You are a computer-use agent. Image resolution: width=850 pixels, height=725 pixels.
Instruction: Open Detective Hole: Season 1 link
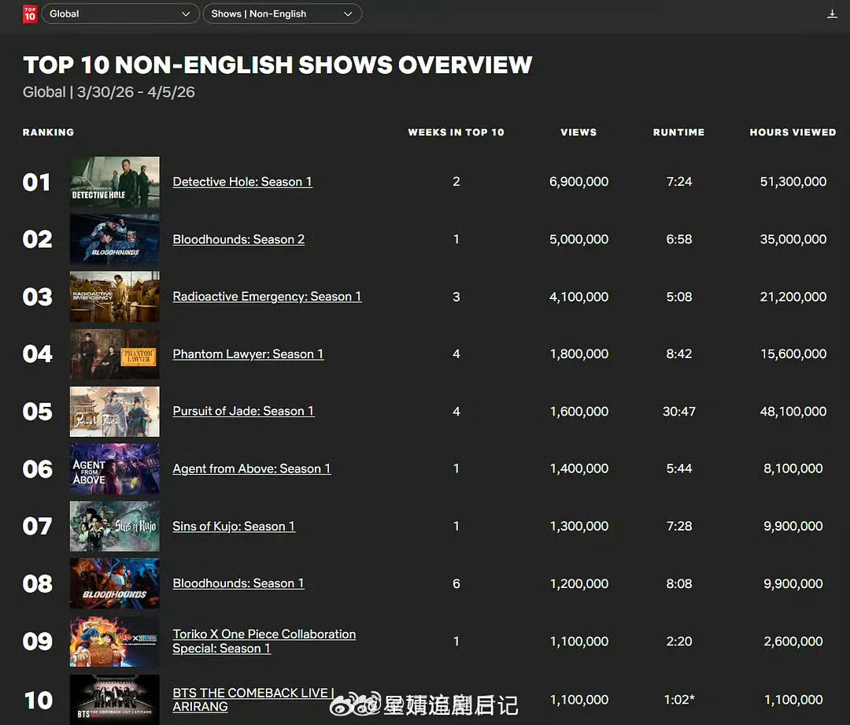242,182
